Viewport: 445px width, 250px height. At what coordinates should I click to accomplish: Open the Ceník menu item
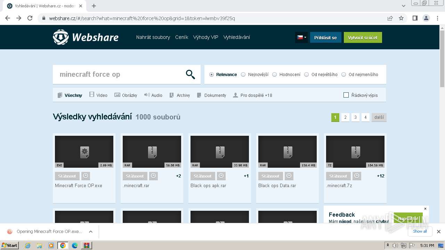pos(181,37)
